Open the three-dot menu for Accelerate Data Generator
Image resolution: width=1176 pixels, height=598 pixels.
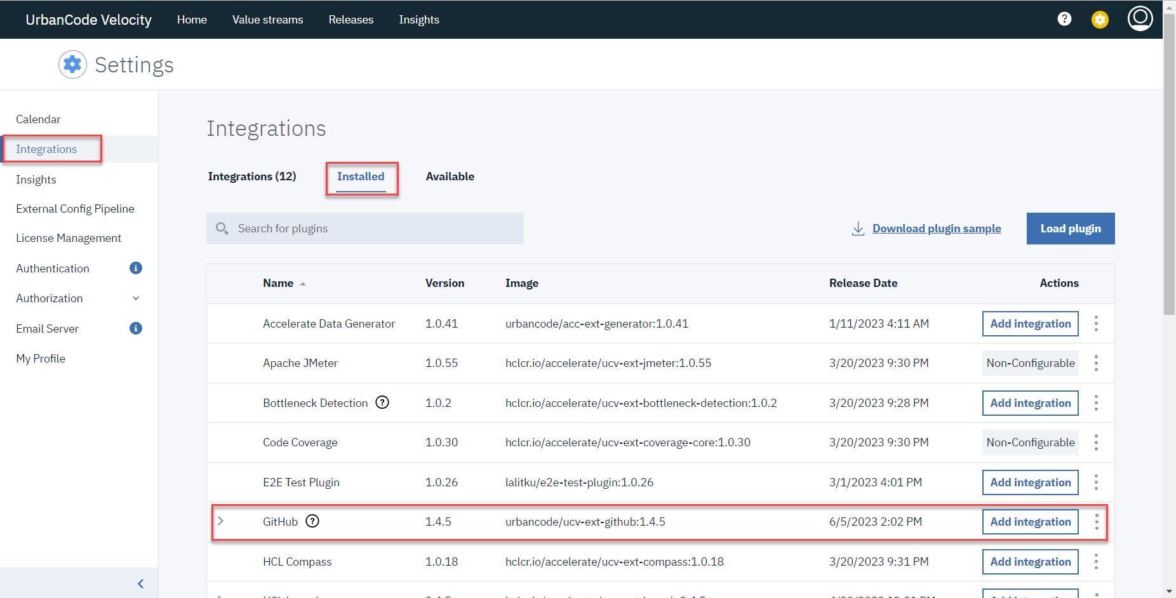[1096, 324]
